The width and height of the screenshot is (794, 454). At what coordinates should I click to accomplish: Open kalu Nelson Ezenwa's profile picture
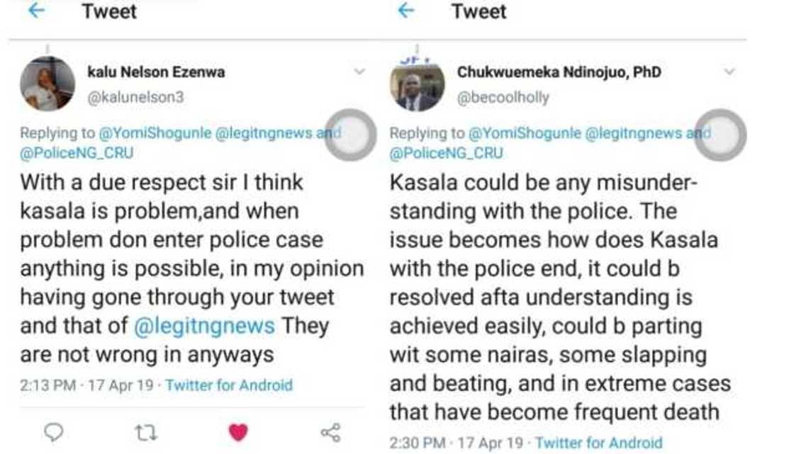47,84
